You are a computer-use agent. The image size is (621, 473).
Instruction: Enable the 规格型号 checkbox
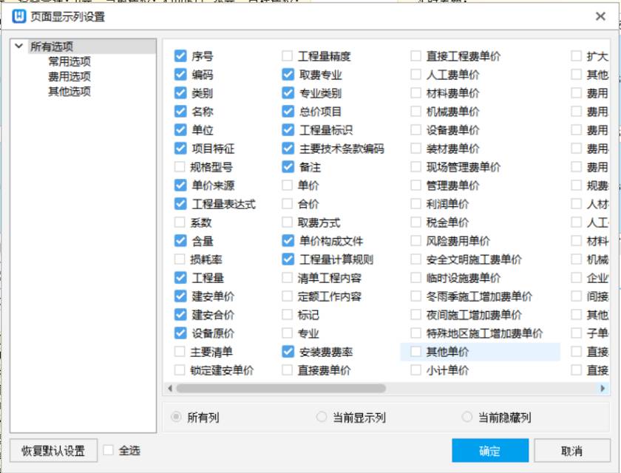click(x=180, y=166)
